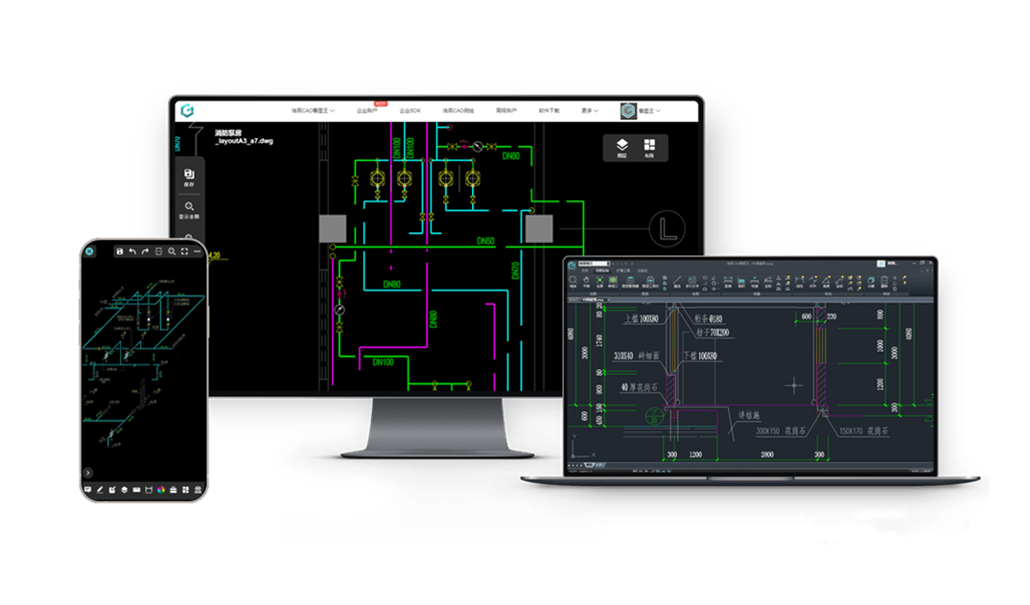
Task: Tap the three-dots more menu on the phone
Action: pyautogui.click(x=197, y=251)
